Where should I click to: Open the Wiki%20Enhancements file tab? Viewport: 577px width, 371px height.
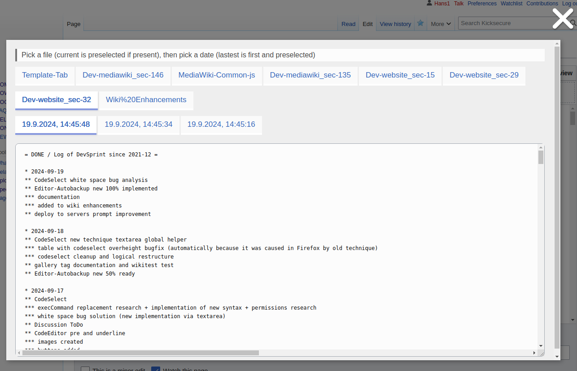click(x=146, y=100)
